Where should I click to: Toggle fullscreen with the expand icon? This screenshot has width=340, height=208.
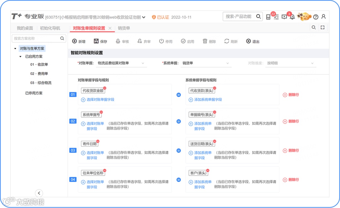point(323,27)
